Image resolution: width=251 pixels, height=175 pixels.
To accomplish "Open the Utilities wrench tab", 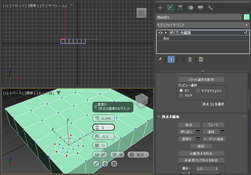I will pyautogui.click(x=210, y=8).
